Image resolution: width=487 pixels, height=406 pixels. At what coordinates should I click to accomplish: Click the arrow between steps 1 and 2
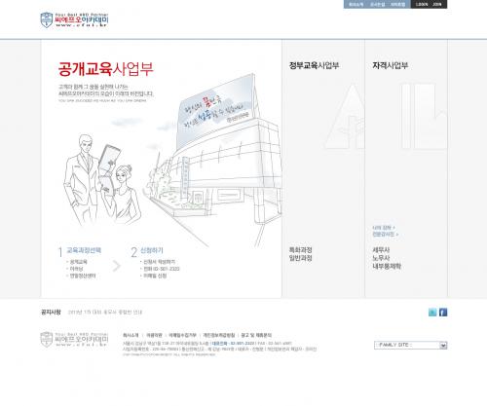116,266
